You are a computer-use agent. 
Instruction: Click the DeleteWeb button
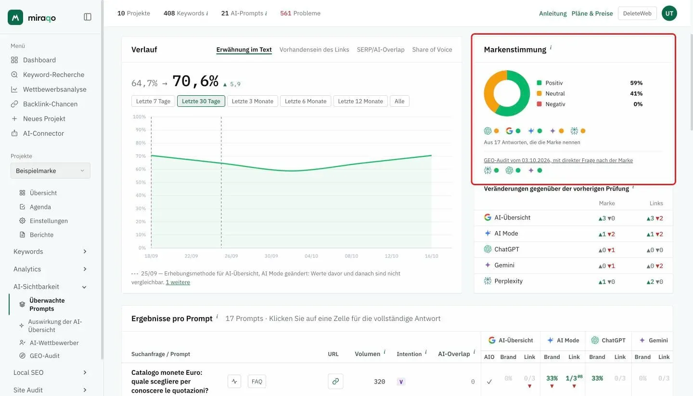637,13
